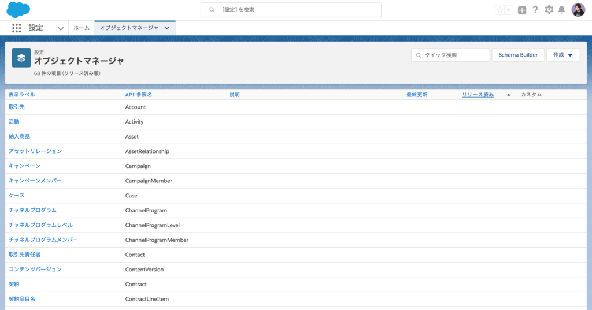This screenshot has height=310, width=592.
Task: Sort by the 最終更新 column header
Action: tap(417, 95)
